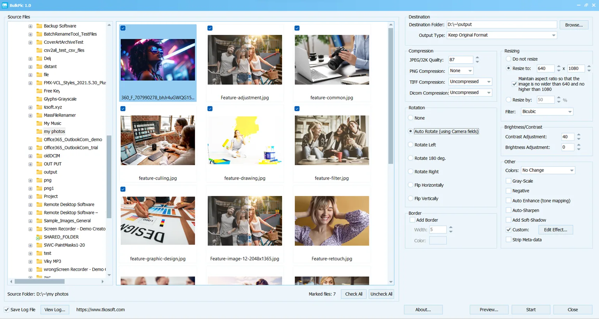Screen dimensions: 599x319
Task: Uncheck the feature-culling.jpg image checkbox
Action: pos(123,109)
